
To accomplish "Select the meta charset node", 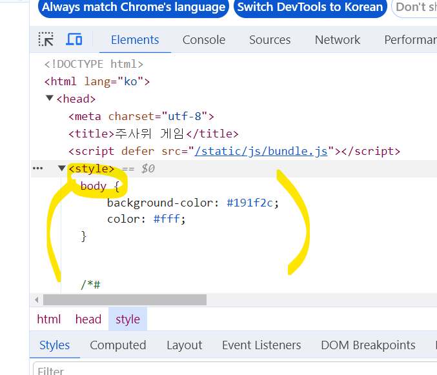I will click(x=141, y=116).
